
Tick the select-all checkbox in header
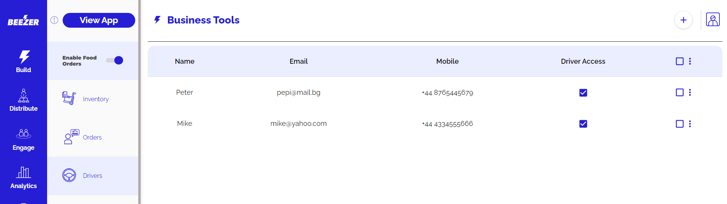point(680,61)
